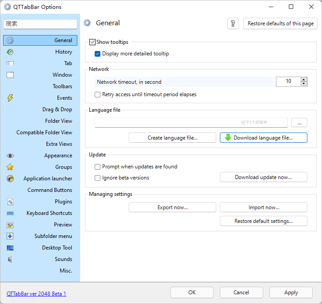The width and height of the screenshot is (322, 304).
Task: Uncheck Display more detailed tooltip
Action: pos(97,54)
